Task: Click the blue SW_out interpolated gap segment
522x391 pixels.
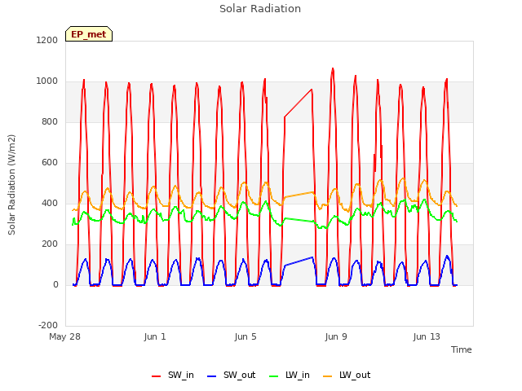Action: (299, 261)
